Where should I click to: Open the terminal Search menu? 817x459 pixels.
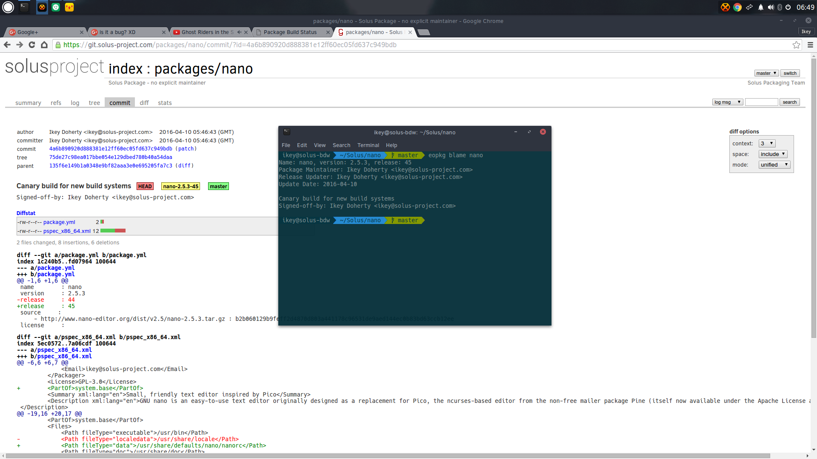(x=341, y=145)
